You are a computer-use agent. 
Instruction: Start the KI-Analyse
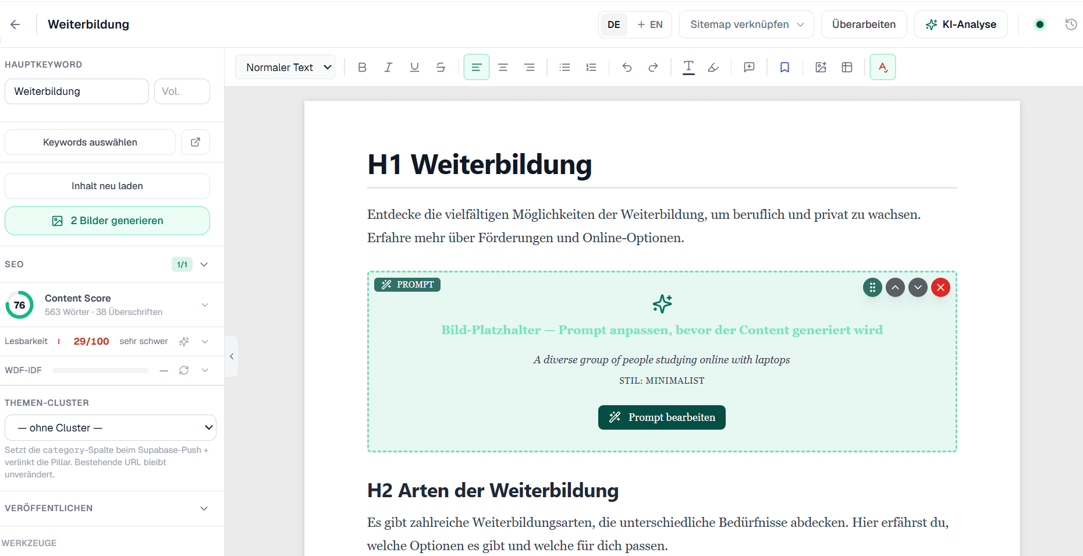click(x=961, y=24)
